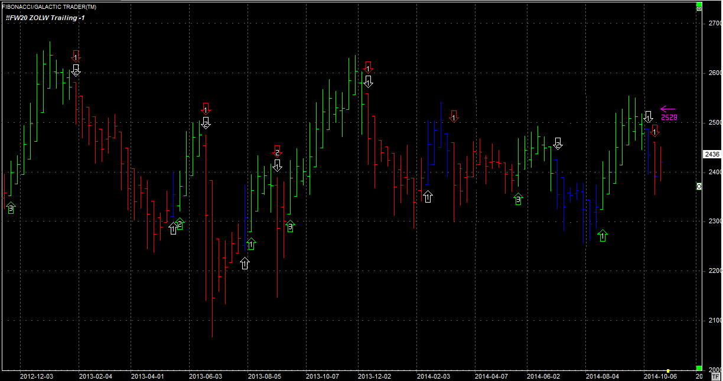Click the 2013-10-07 date label on time axis

coord(323,376)
